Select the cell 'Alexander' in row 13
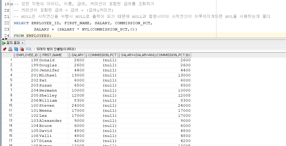This screenshot has width=286, height=146. click(53, 121)
